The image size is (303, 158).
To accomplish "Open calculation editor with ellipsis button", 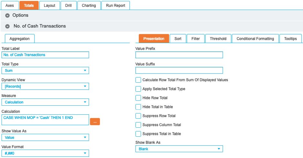I will pos(95,122).
